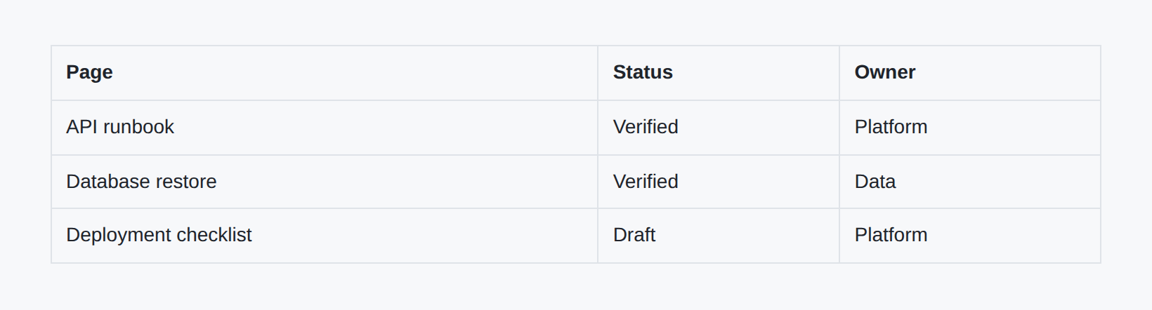This screenshot has width=1152, height=310.
Task: Click Platform owner in API runbook row
Action: tap(891, 127)
